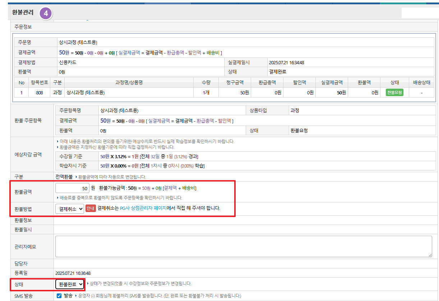Click the 실결제금액 column header
Viewport: 439px width, 301px height.
(332, 83)
